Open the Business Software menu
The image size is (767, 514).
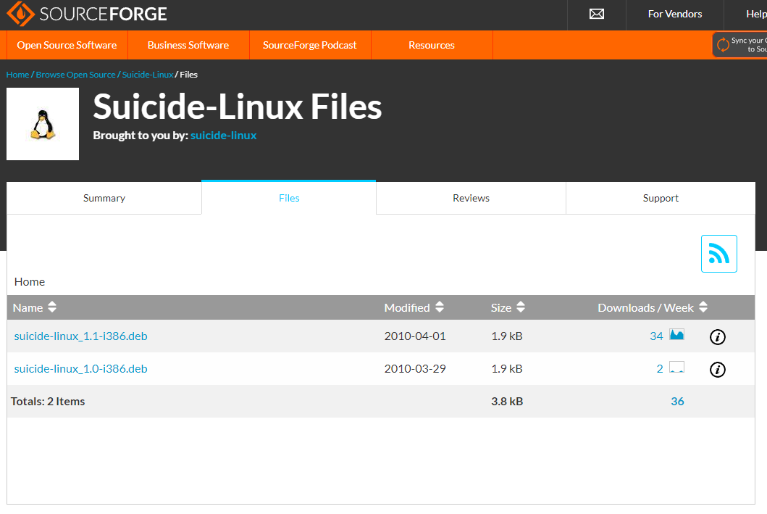click(188, 45)
